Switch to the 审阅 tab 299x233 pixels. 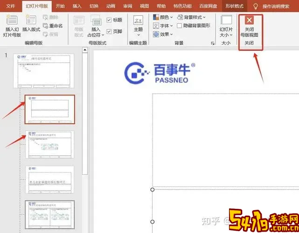127,6
